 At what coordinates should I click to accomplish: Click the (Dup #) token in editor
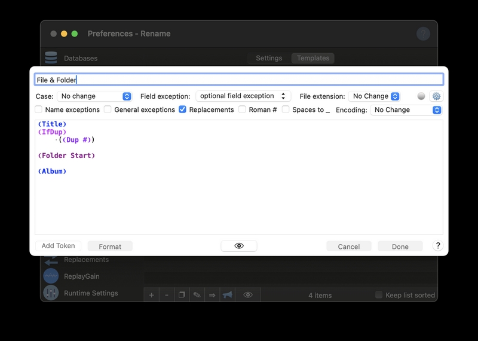(77, 140)
